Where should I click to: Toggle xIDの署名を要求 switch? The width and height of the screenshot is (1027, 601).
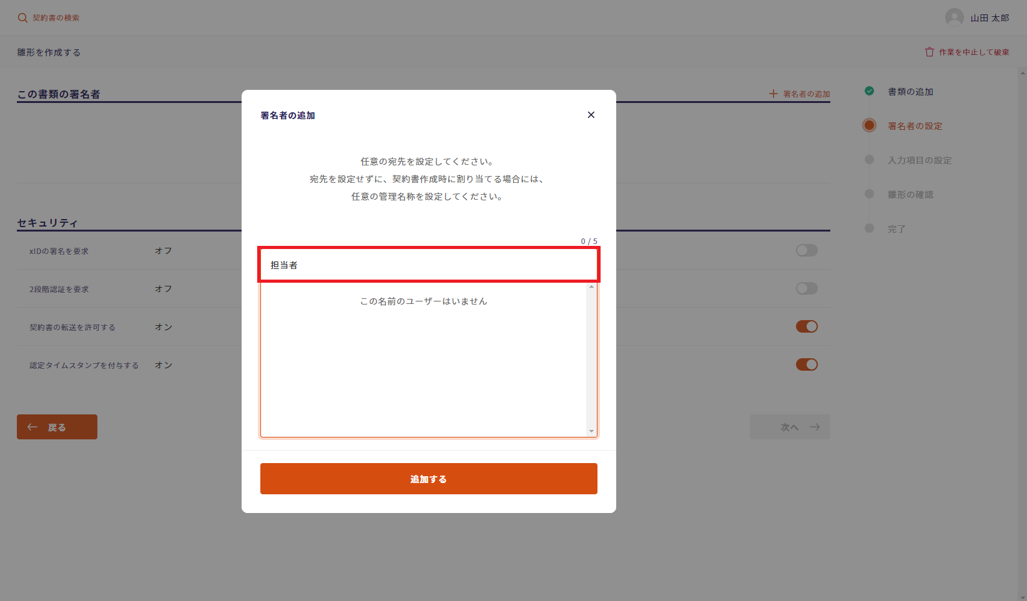pyautogui.click(x=806, y=251)
